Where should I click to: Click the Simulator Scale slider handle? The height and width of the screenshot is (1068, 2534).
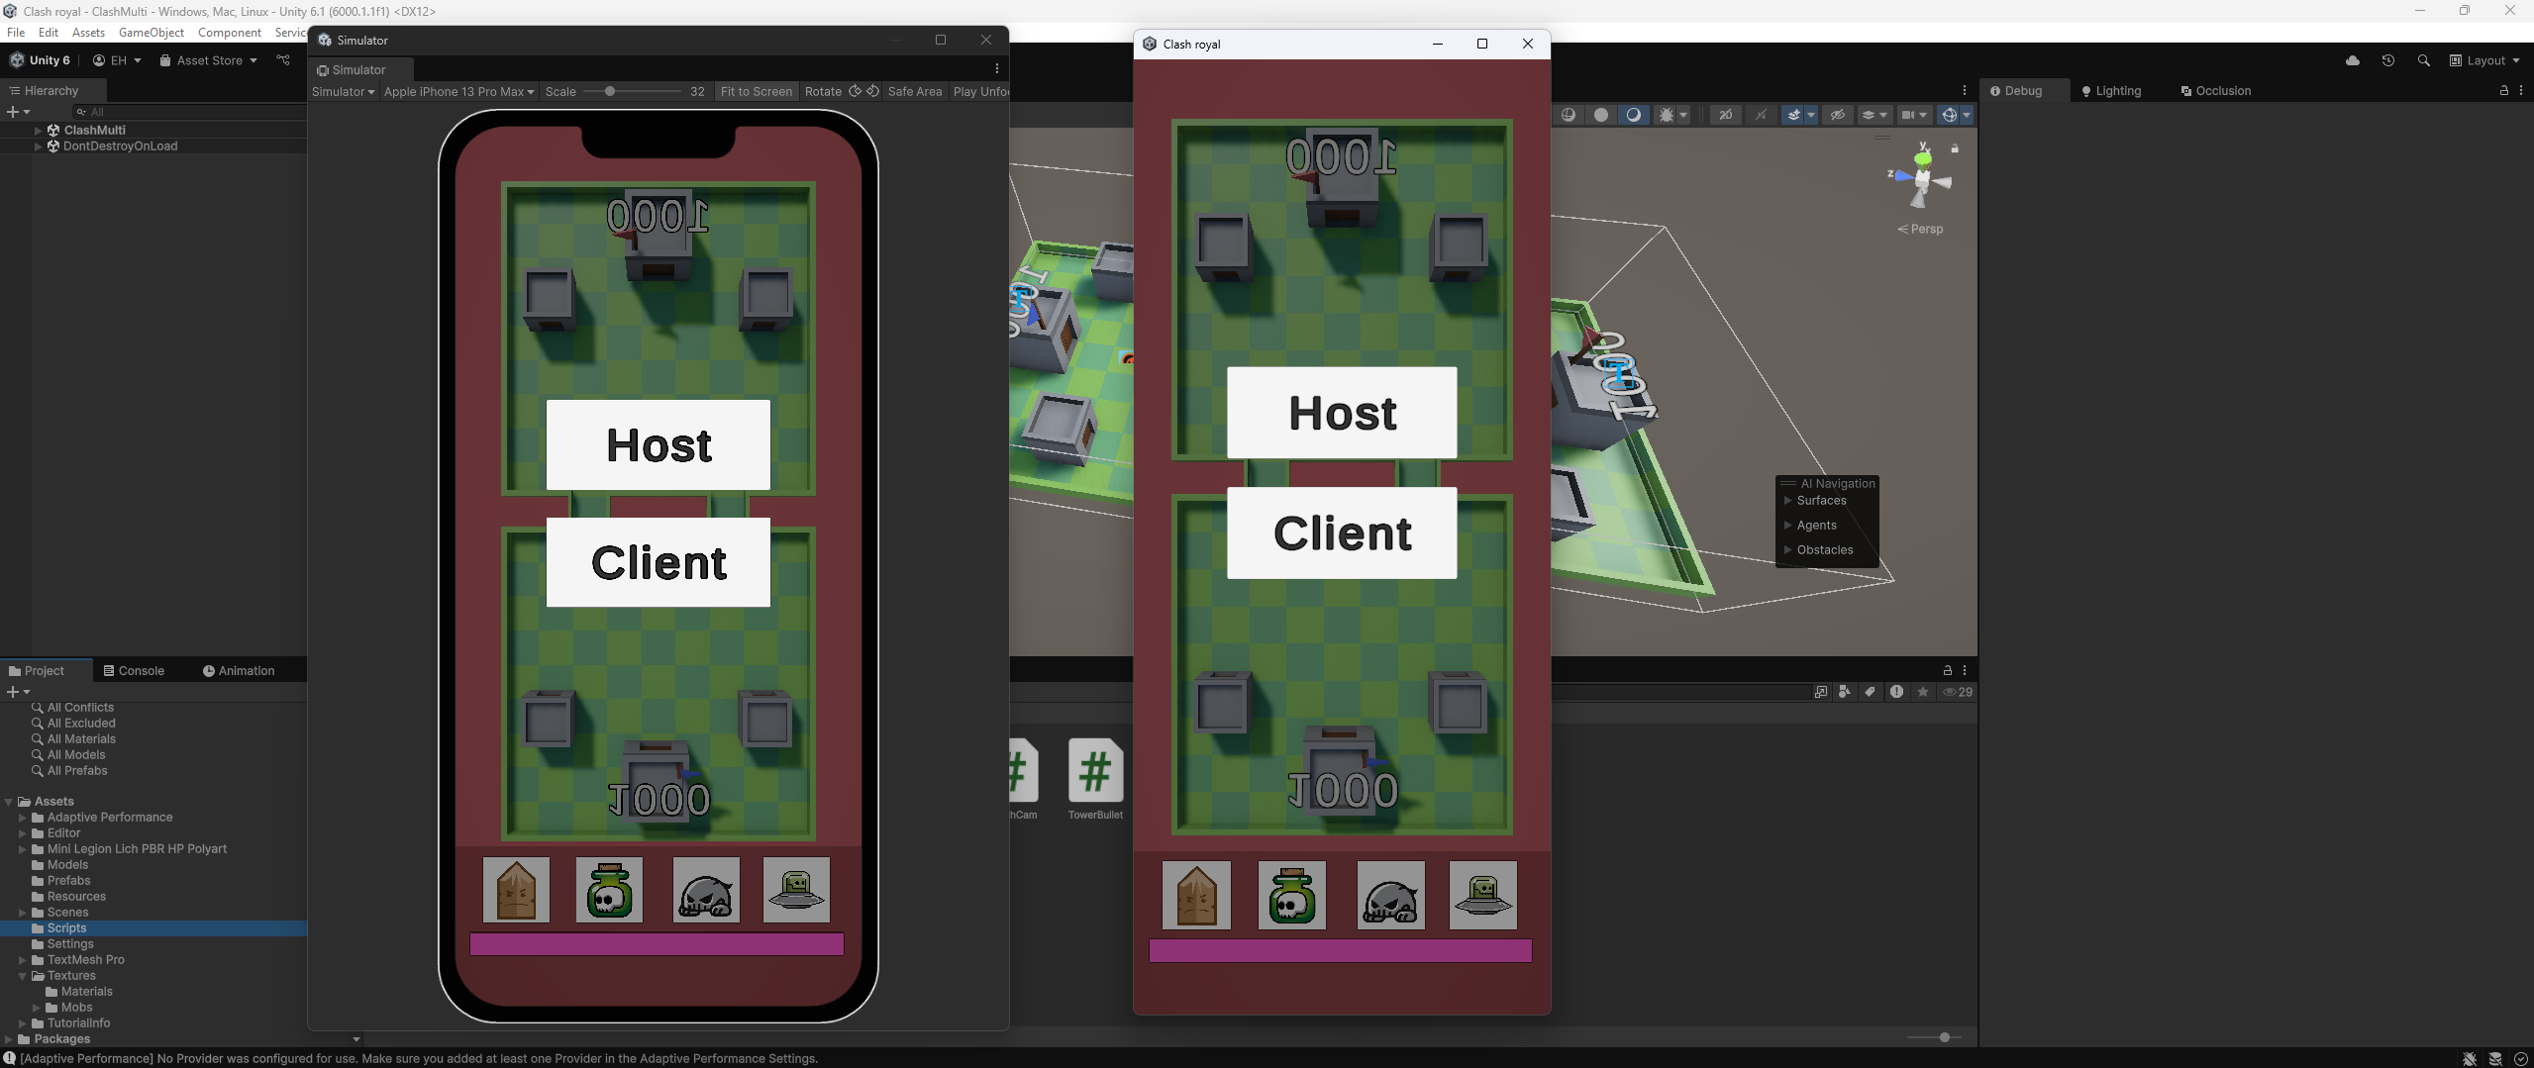(x=610, y=91)
